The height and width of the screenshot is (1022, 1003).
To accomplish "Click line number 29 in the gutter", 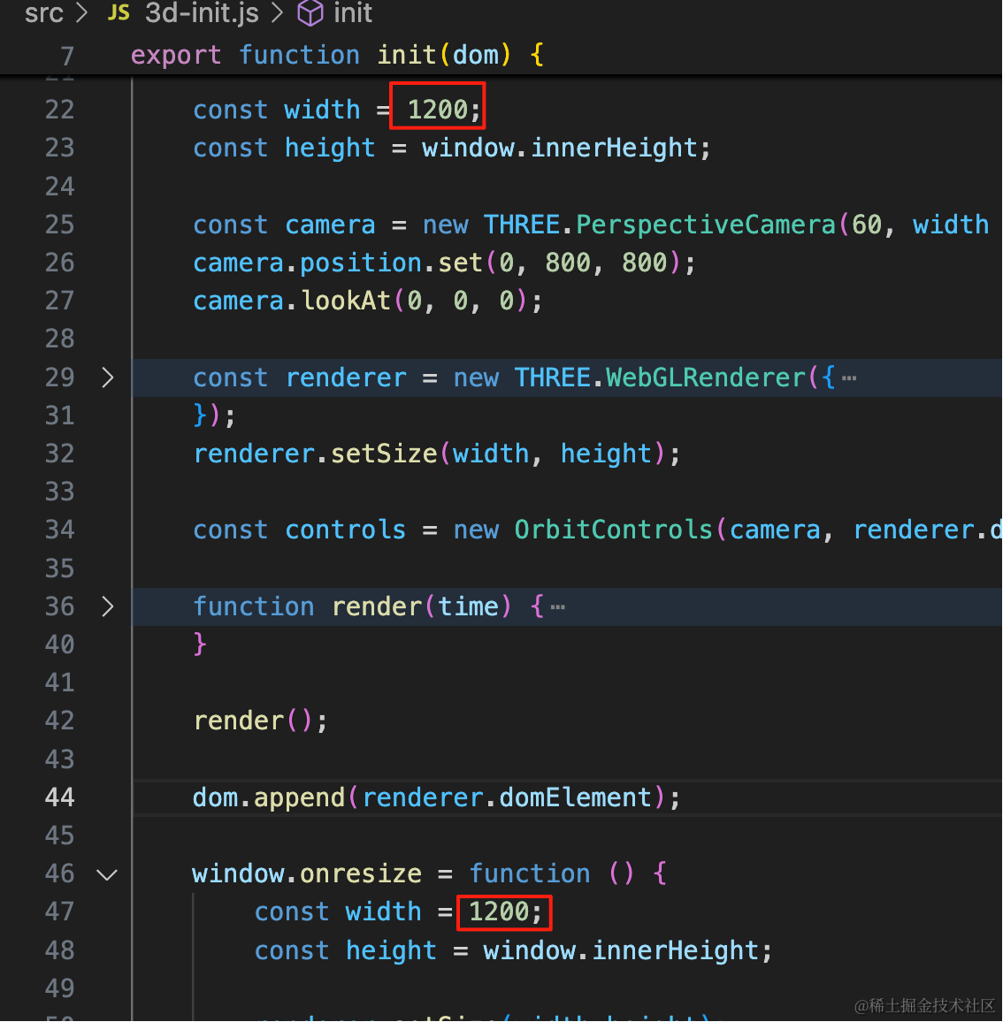I will (59, 378).
